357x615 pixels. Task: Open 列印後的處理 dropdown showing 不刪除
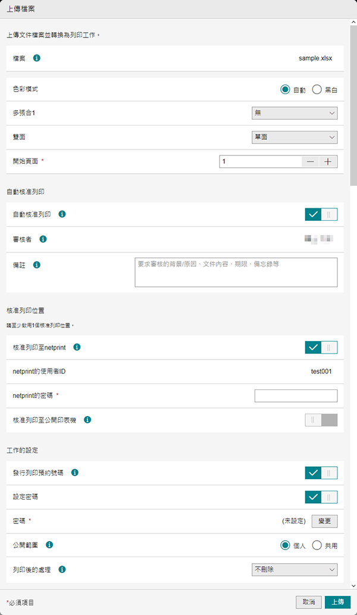click(294, 570)
